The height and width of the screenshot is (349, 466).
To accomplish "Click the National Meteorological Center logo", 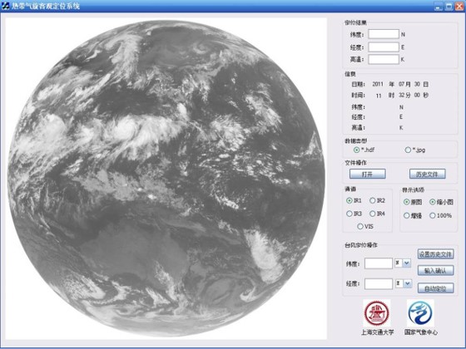I will coord(420,312).
